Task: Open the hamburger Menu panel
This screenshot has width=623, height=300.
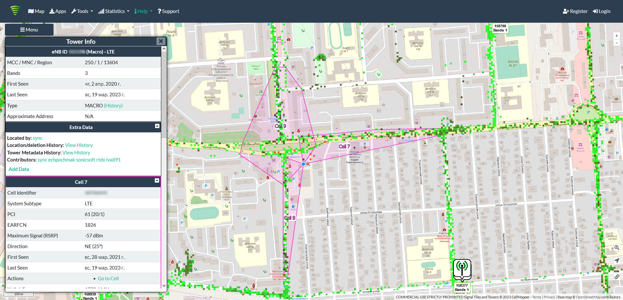Action: [29, 30]
